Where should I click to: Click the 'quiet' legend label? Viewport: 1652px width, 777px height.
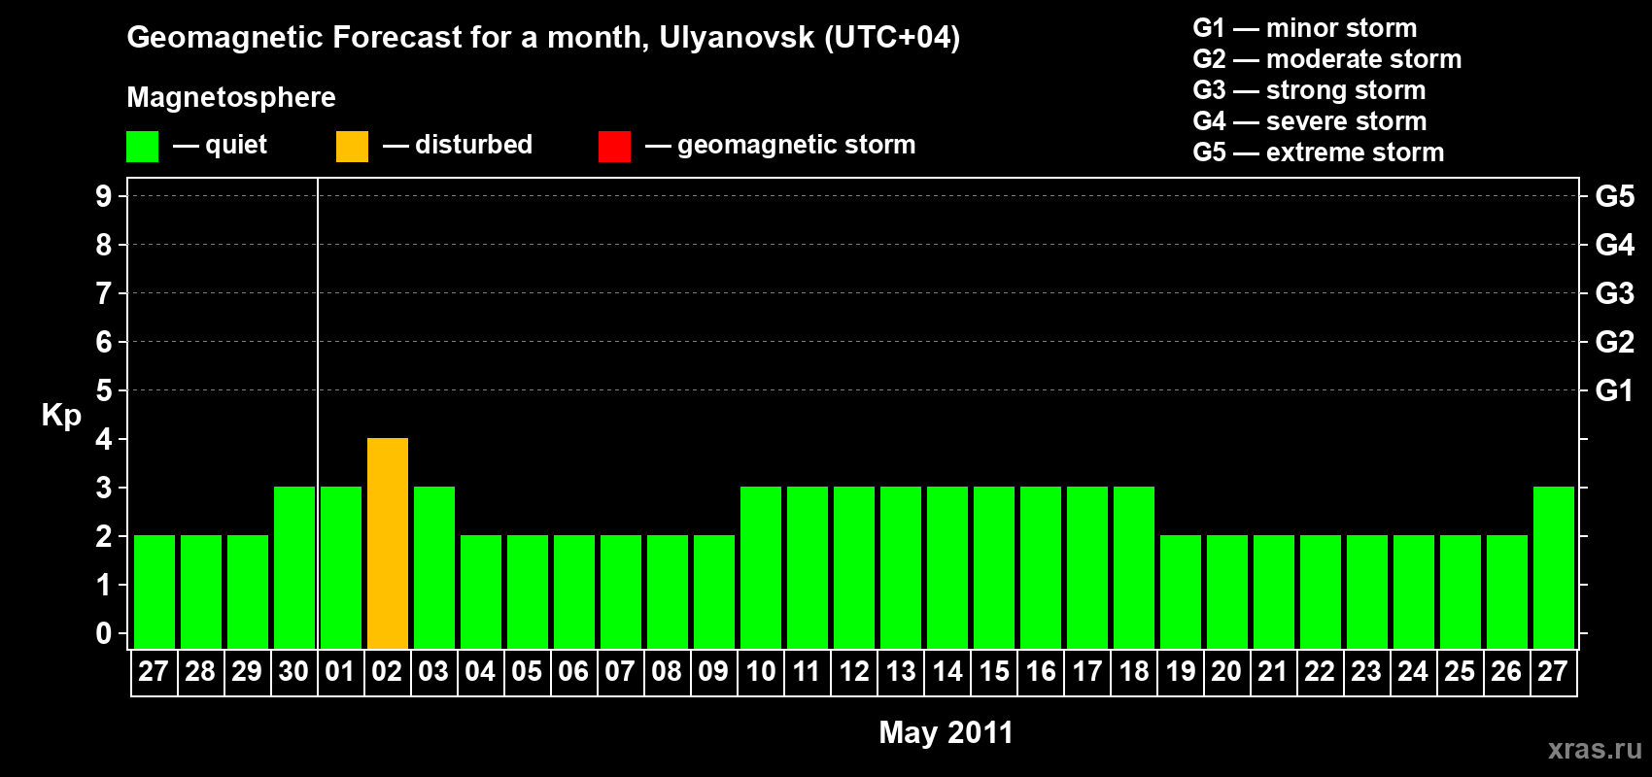(x=236, y=145)
